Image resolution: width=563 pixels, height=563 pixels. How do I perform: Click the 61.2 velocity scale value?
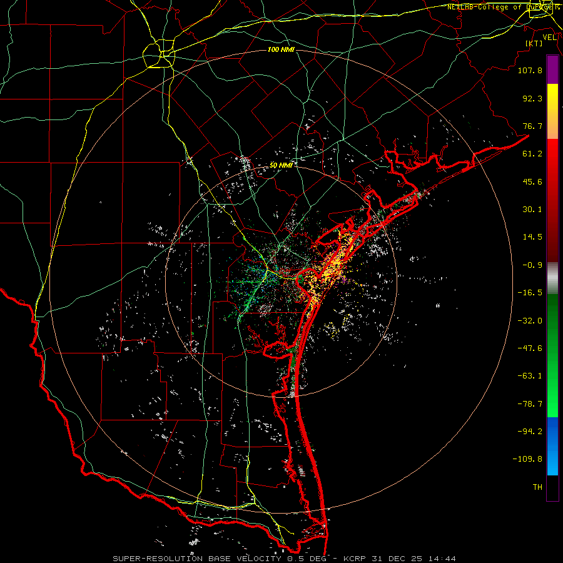[x=532, y=154]
